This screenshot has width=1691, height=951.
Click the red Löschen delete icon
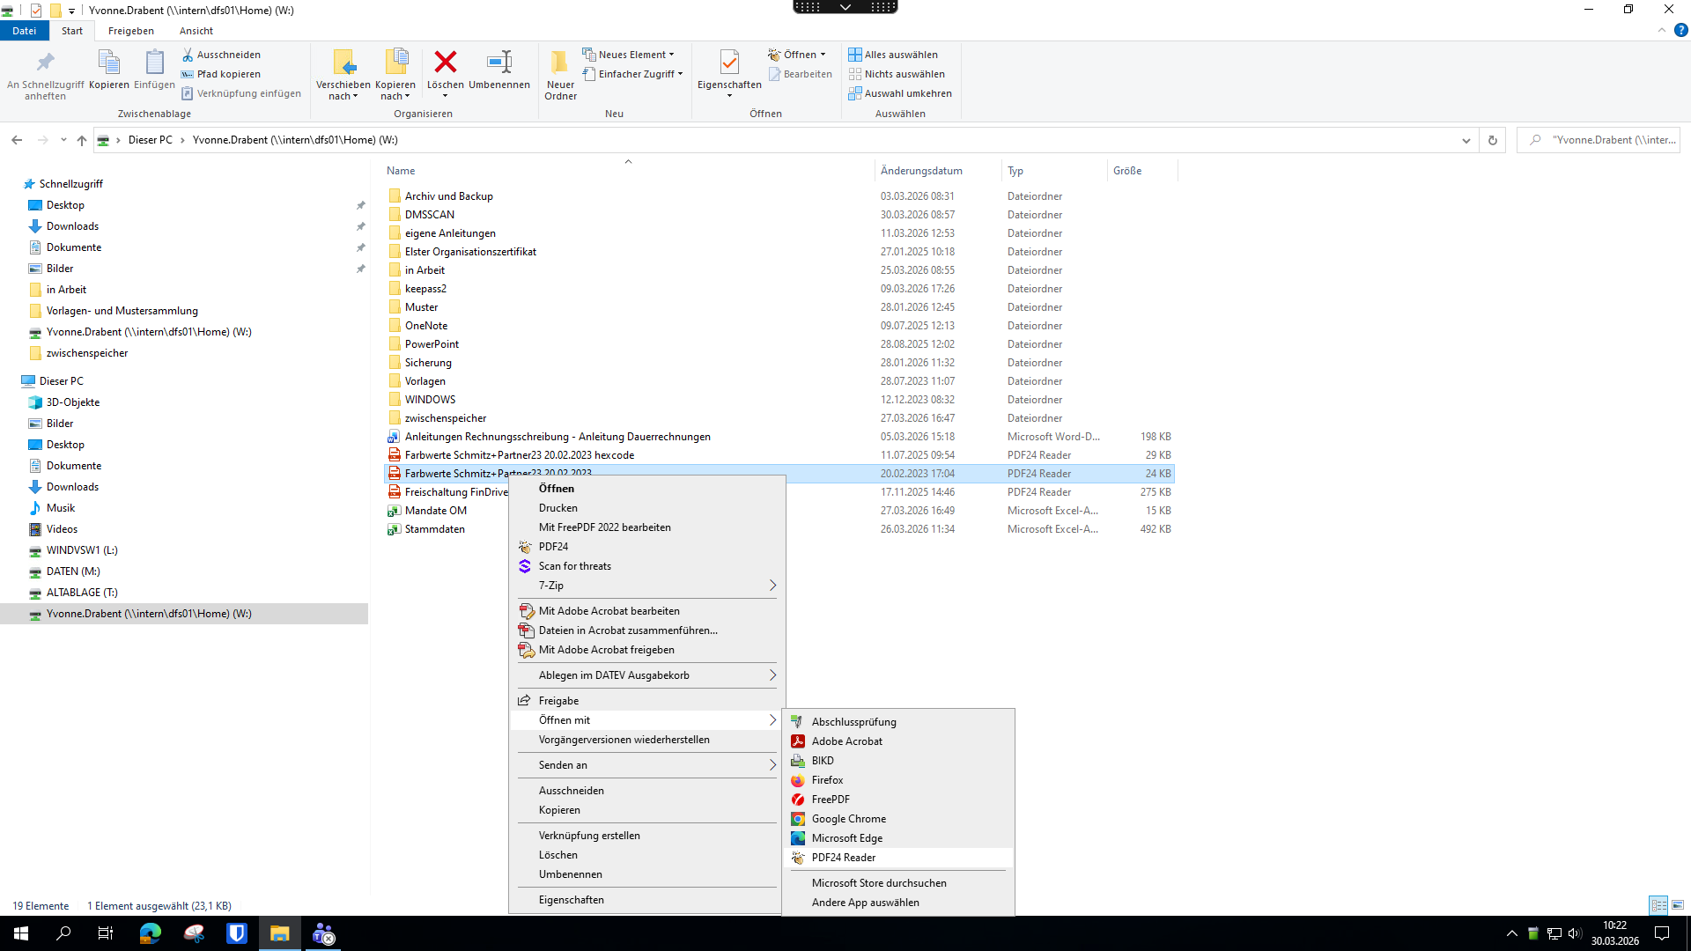pos(446,63)
